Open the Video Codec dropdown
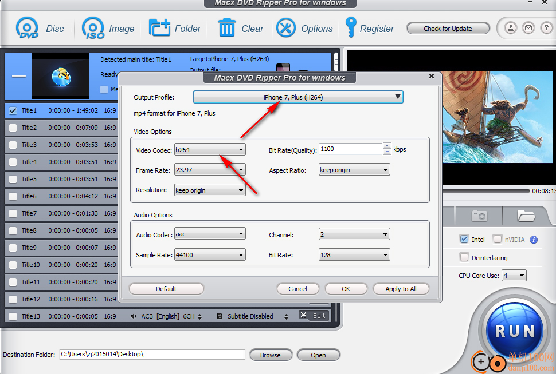 coord(210,150)
